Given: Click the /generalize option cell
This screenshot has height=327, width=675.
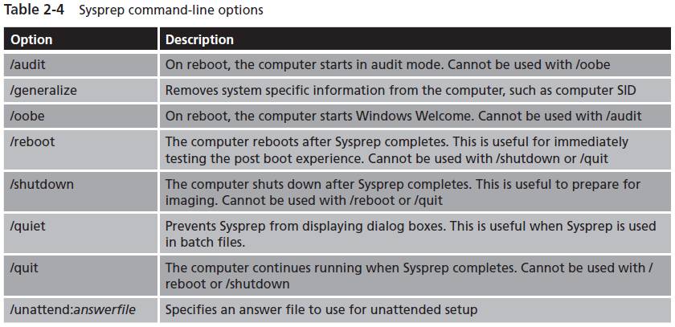Looking at the screenshot, I should [x=80, y=90].
